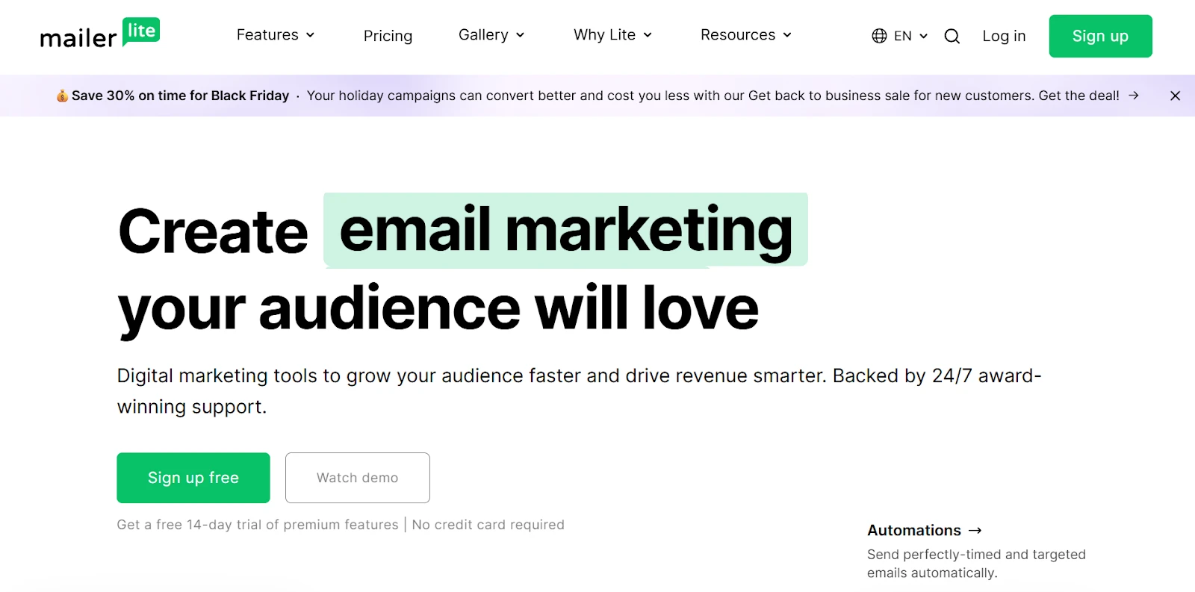
Task: Click the globe language icon
Action: pyautogui.click(x=879, y=36)
